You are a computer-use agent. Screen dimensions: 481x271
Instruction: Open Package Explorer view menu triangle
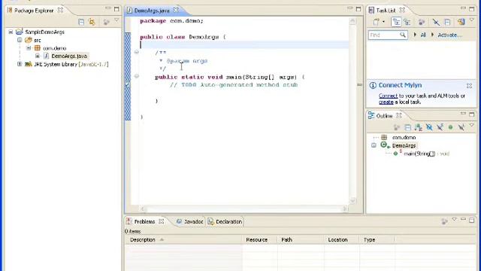tap(116, 20)
